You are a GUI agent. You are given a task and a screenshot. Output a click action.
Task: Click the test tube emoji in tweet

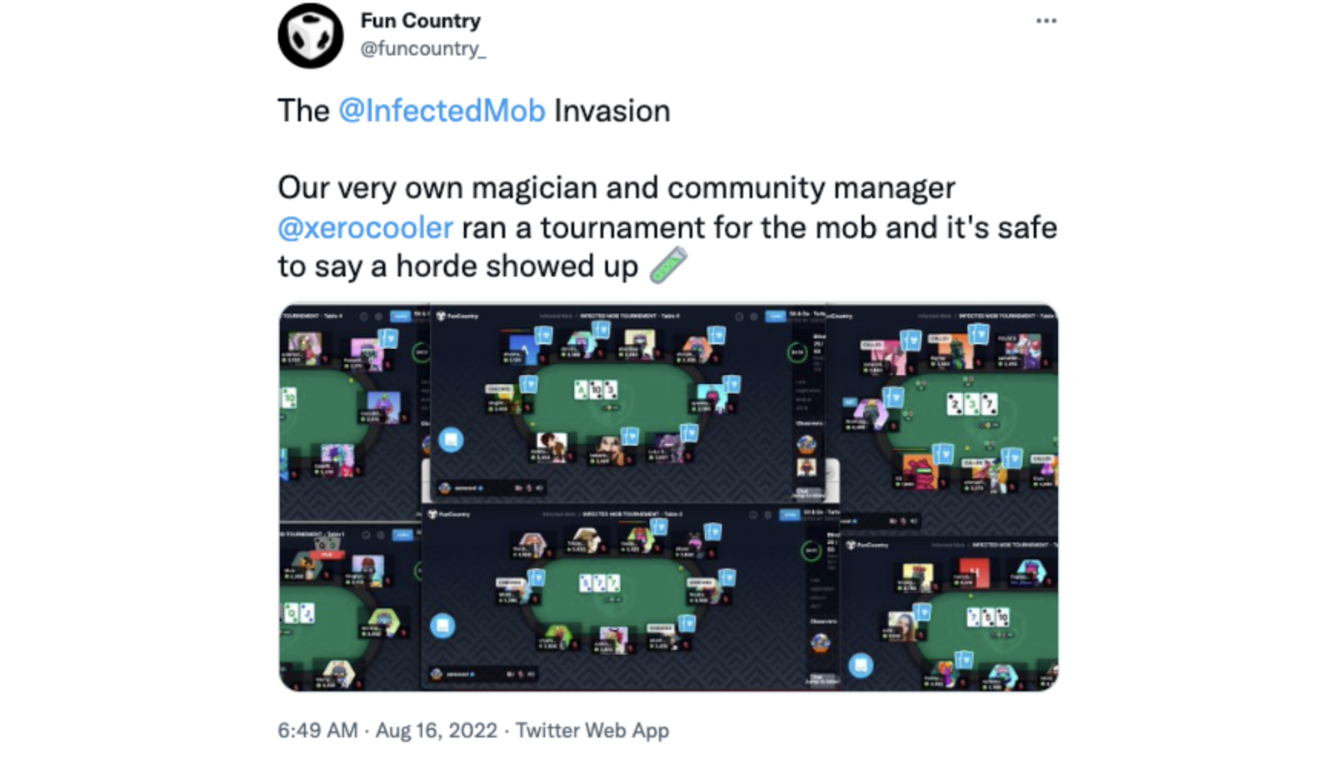click(668, 266)
